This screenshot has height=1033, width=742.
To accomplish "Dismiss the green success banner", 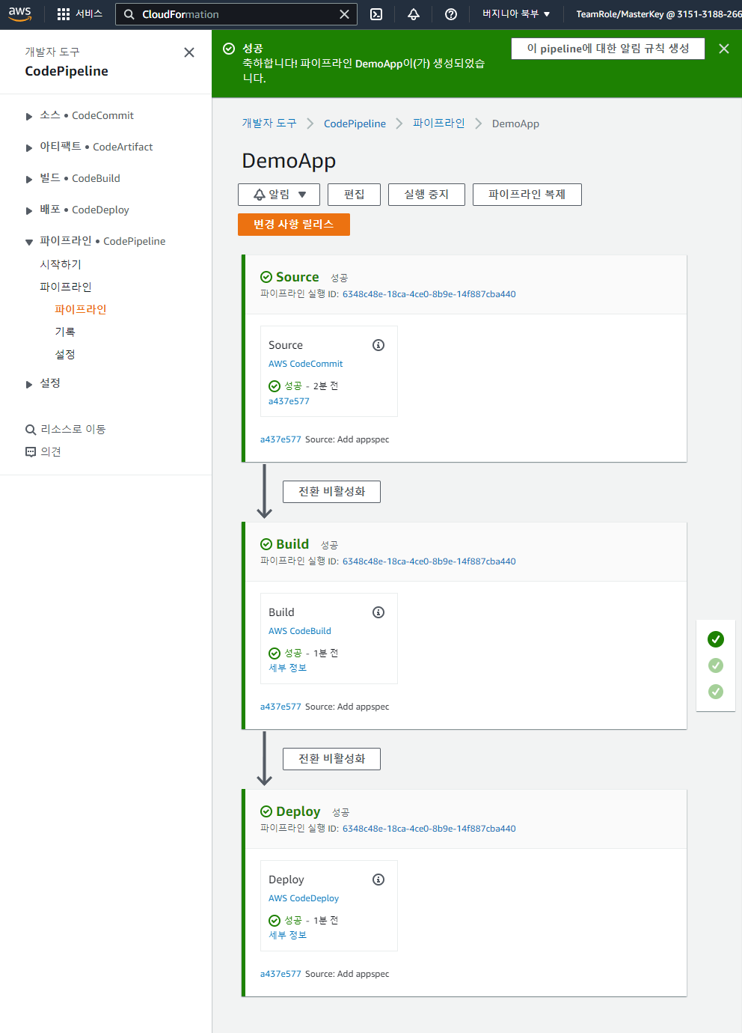I will point(724,49).
